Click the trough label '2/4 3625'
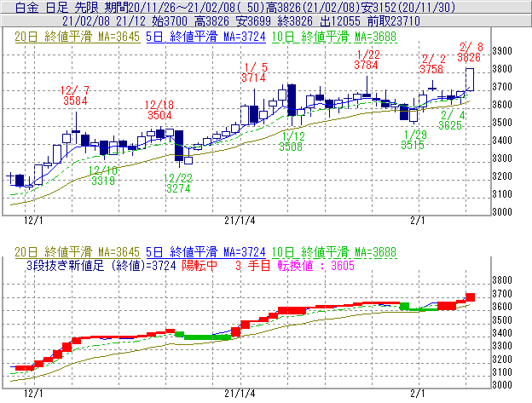532x403 pixels. 451,120
